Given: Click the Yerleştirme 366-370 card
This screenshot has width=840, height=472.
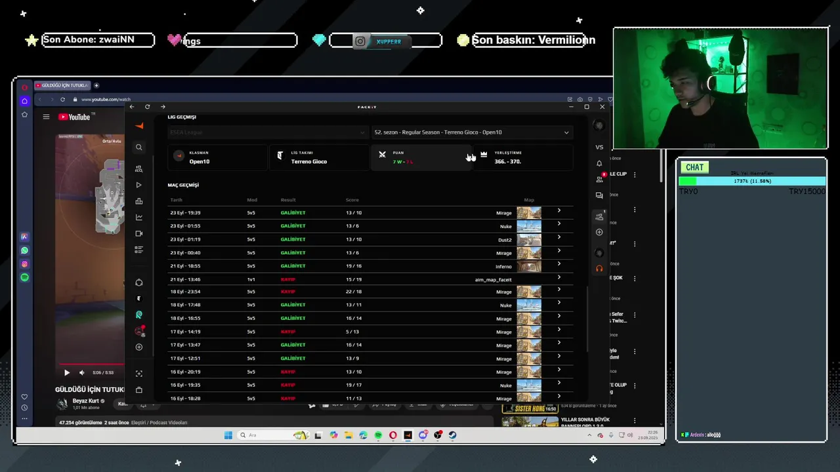Looking at the screenshot, I should pos(522,157).
